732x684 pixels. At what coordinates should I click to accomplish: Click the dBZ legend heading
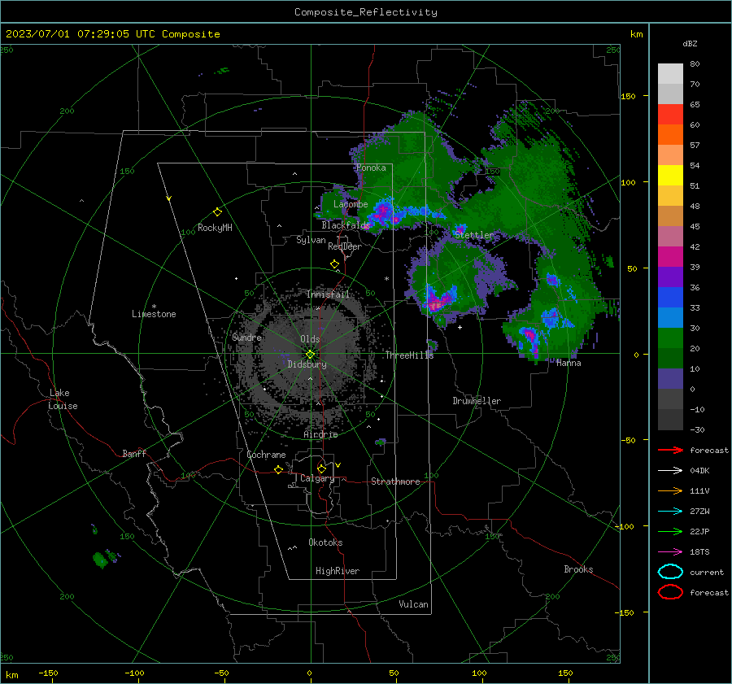coord(690,43)
